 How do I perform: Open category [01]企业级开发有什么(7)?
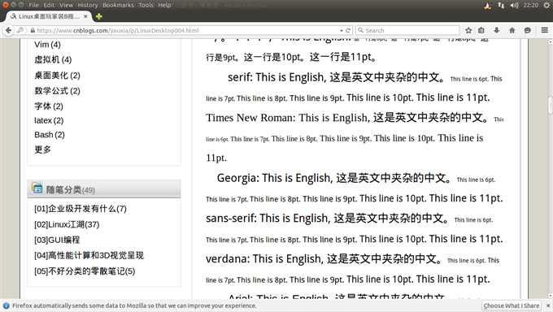click(x=81, y=209)
